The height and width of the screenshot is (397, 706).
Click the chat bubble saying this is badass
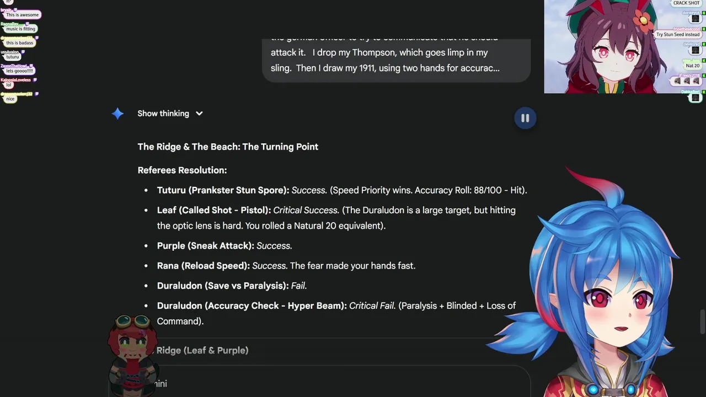20,43
